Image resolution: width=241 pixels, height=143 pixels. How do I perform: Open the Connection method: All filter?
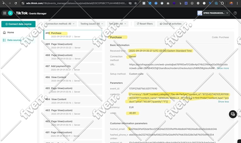(60, 24)
